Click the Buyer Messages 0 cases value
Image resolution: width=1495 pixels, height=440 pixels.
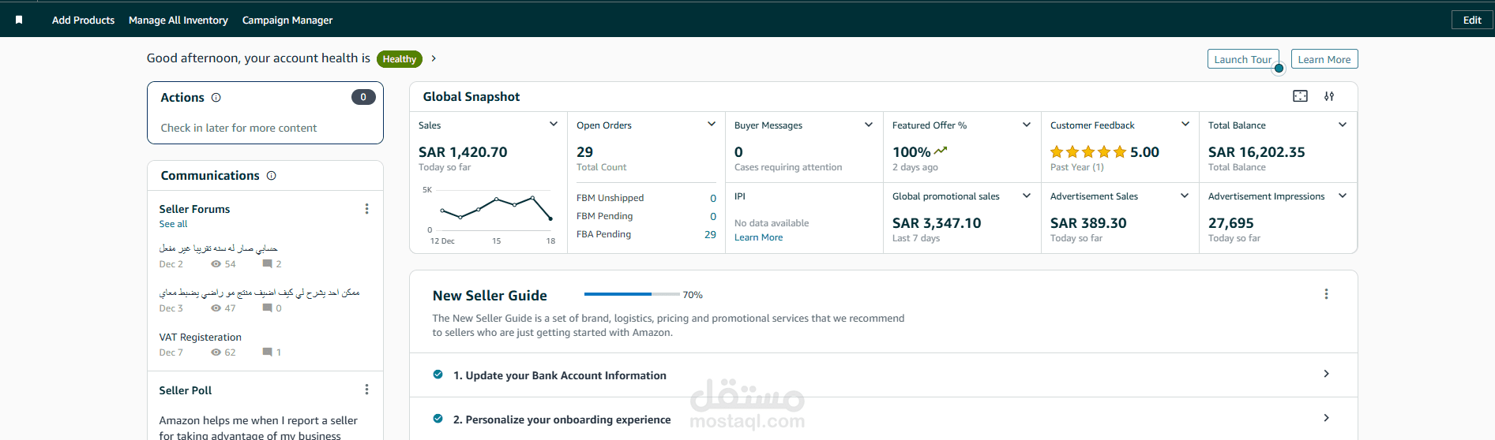738,152
